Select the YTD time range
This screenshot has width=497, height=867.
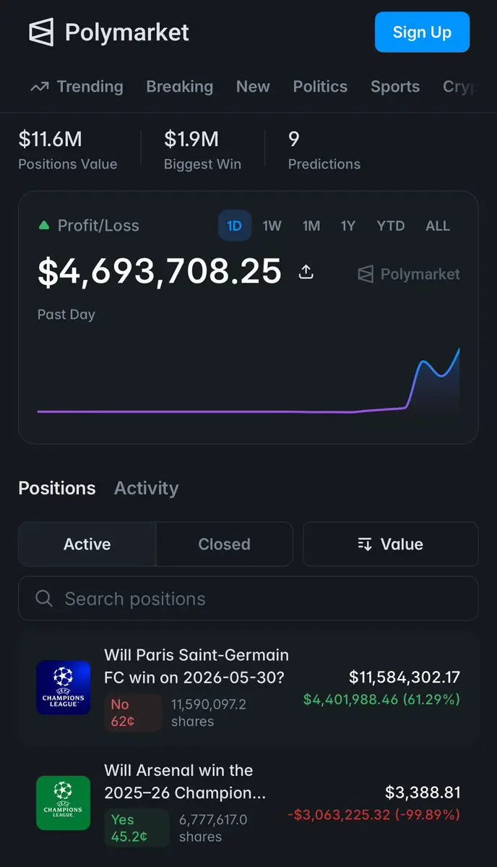390,226
